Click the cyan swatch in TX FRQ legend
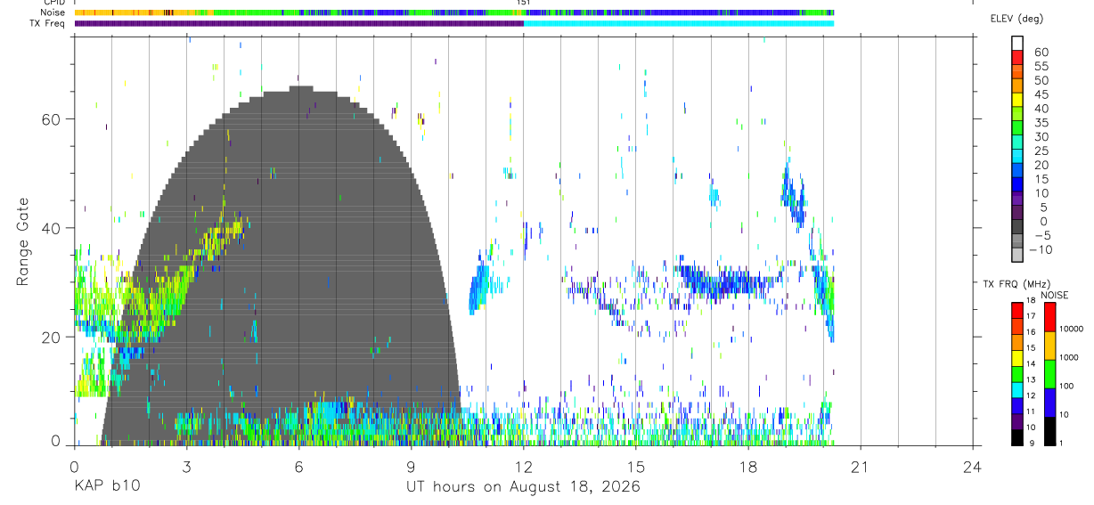The height and width of the screenshot is (505, 1094). tap(1016, 388)
